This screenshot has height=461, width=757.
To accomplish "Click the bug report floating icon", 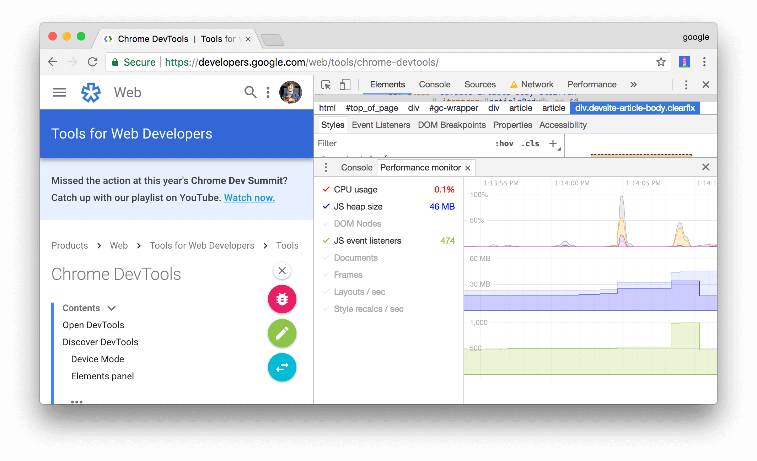I will point(282,299).
